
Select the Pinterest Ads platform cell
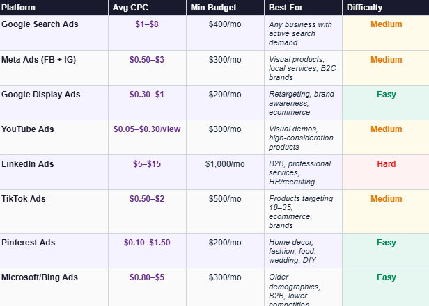tap(29, 242)
